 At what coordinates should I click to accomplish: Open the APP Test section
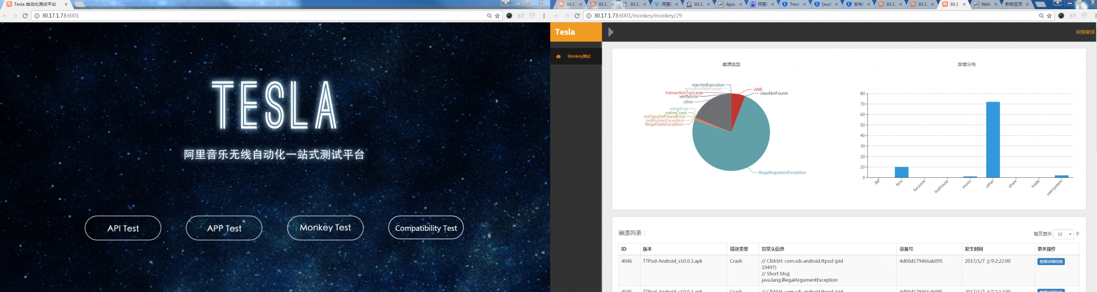pos(224,228)
